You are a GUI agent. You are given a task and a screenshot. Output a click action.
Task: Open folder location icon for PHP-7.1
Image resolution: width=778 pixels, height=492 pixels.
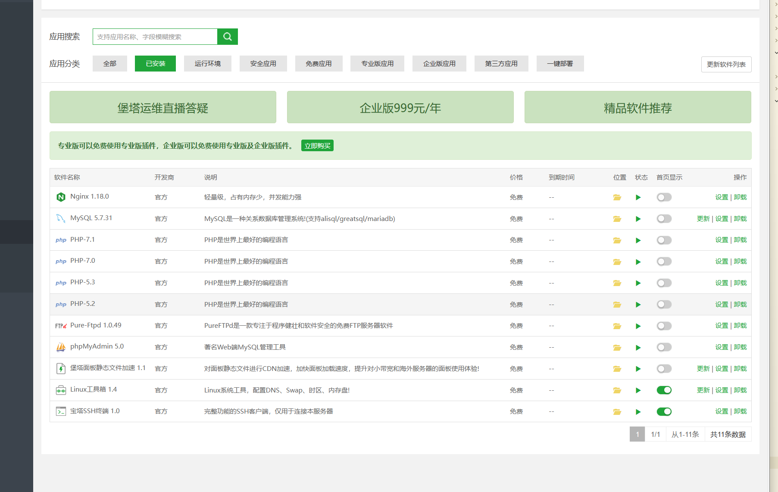[617, 240]
